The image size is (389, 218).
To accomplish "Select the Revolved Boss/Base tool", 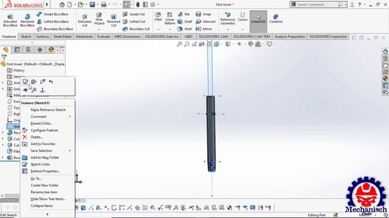I will pyautogui.click(x=27, y=20).
